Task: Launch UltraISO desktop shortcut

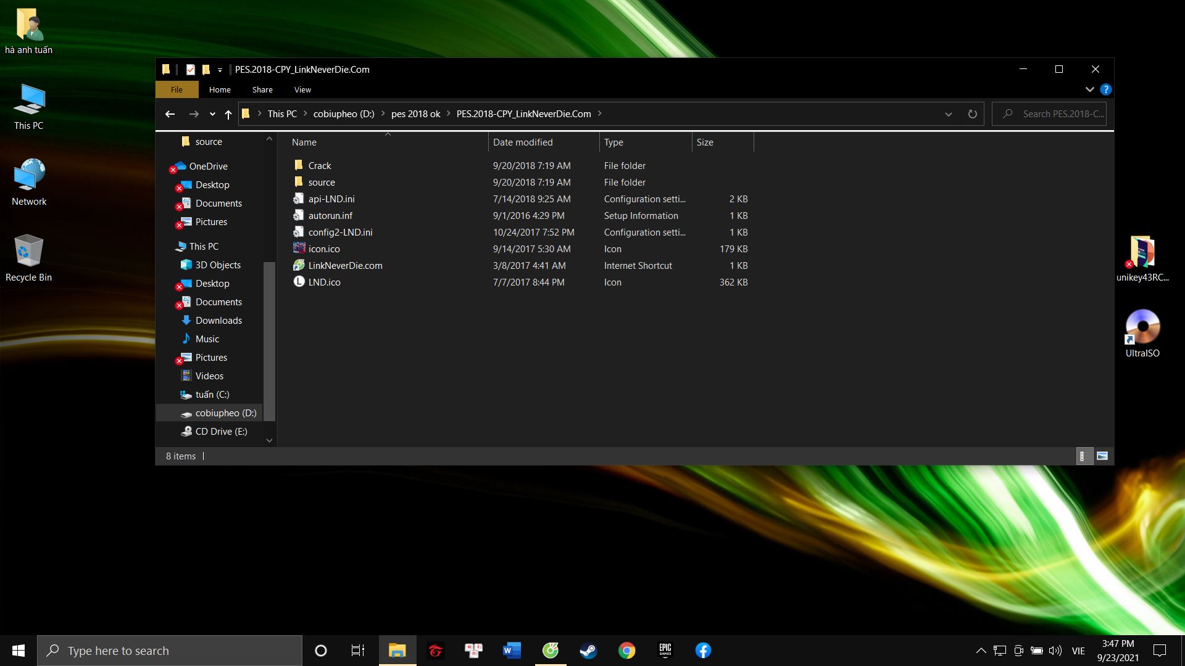Action: coord(1142,333)
